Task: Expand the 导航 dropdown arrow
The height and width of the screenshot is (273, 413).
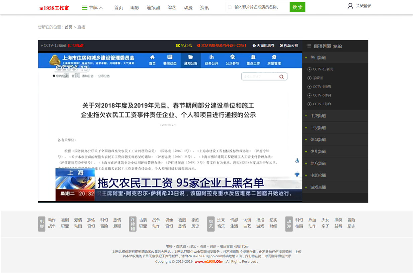Action: (x=101, y=8)
